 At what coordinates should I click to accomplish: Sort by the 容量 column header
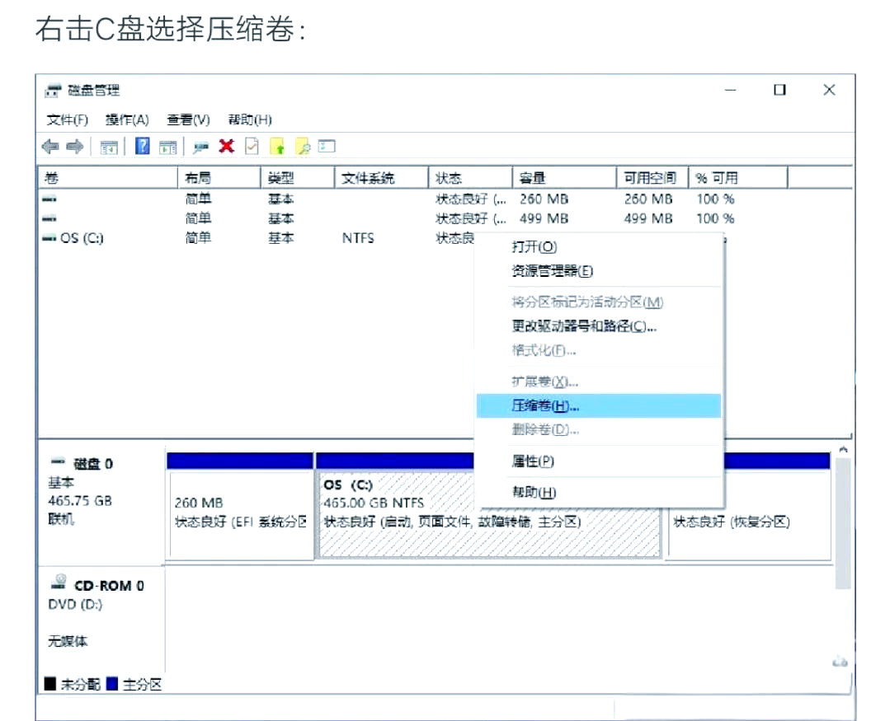coord(533,178)
